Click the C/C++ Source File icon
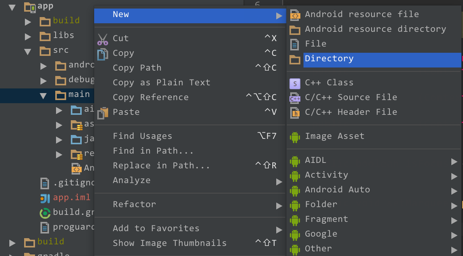 (295, 98)
